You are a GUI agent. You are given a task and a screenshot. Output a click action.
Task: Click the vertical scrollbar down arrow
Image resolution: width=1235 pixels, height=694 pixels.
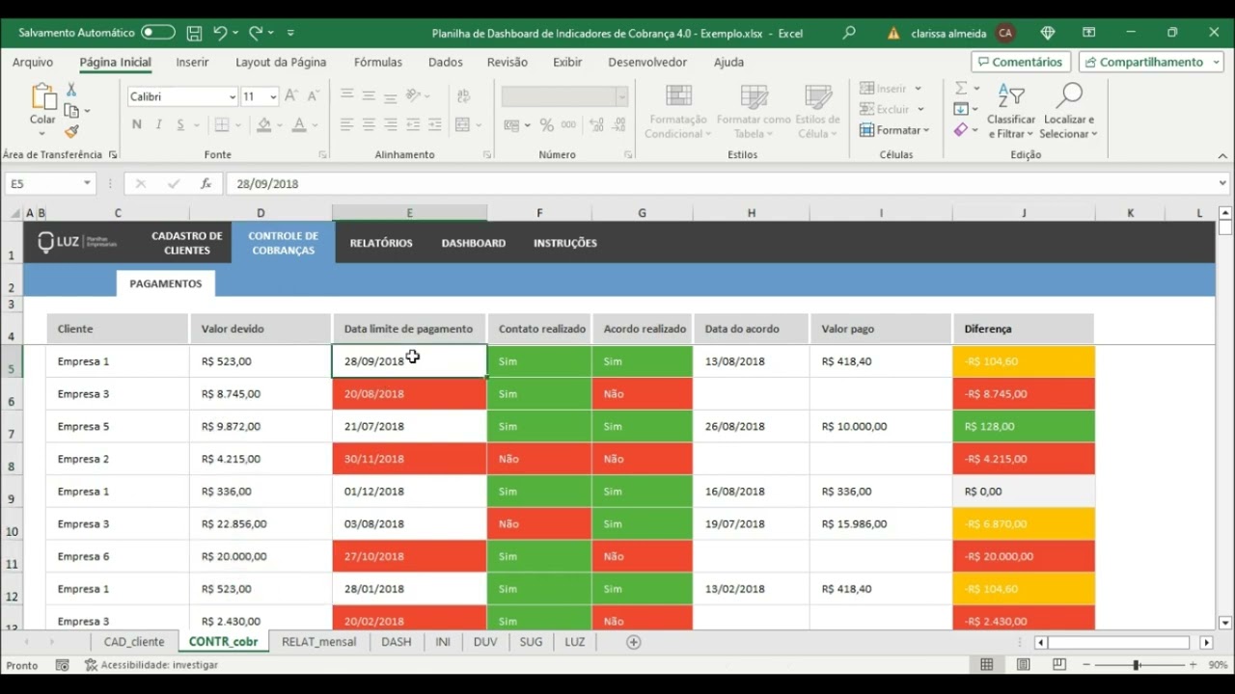click(1225, 624)
